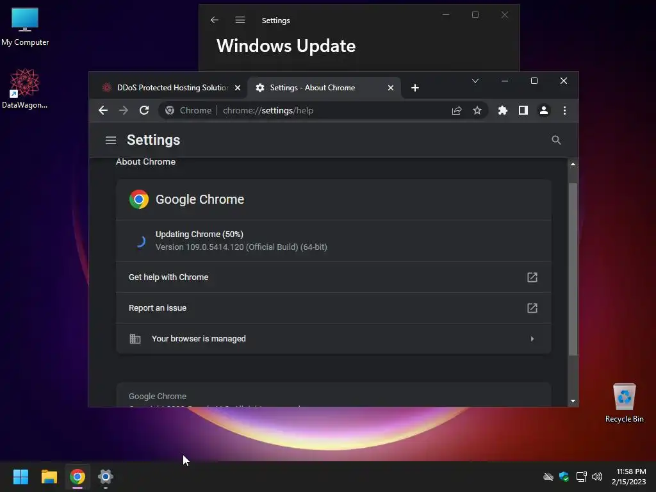Open Get help with Chrome link
This screenshot has width=656, height=492.
click(333, 277)
